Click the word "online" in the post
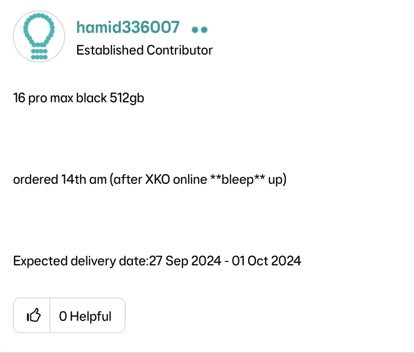Viewport: 414px width, 353px height. pos(190,180)
